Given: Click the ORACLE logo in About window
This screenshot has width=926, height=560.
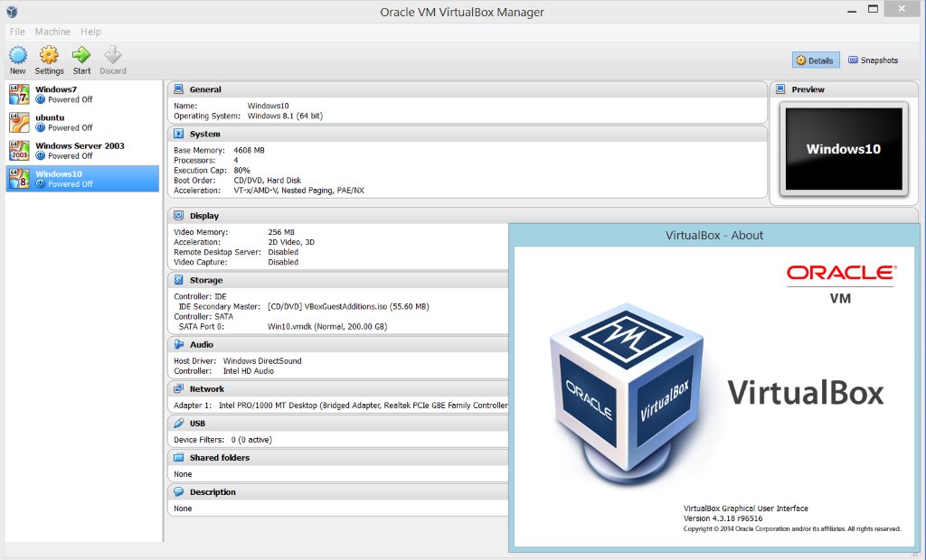Looking at the screenshot, I should click(841, 272).
